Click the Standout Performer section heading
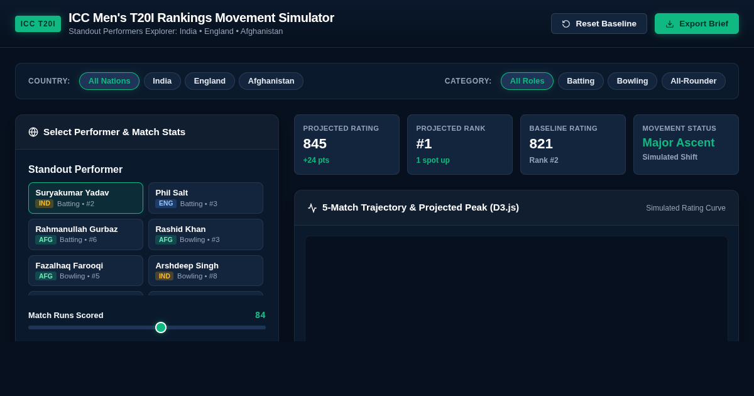The height and width of the screenshot is (396, 754). (75, 170)
